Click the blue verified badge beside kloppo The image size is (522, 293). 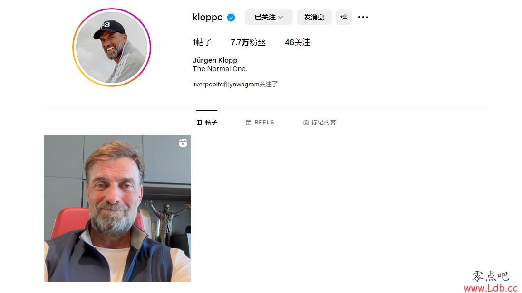click(x=231, y=17)
